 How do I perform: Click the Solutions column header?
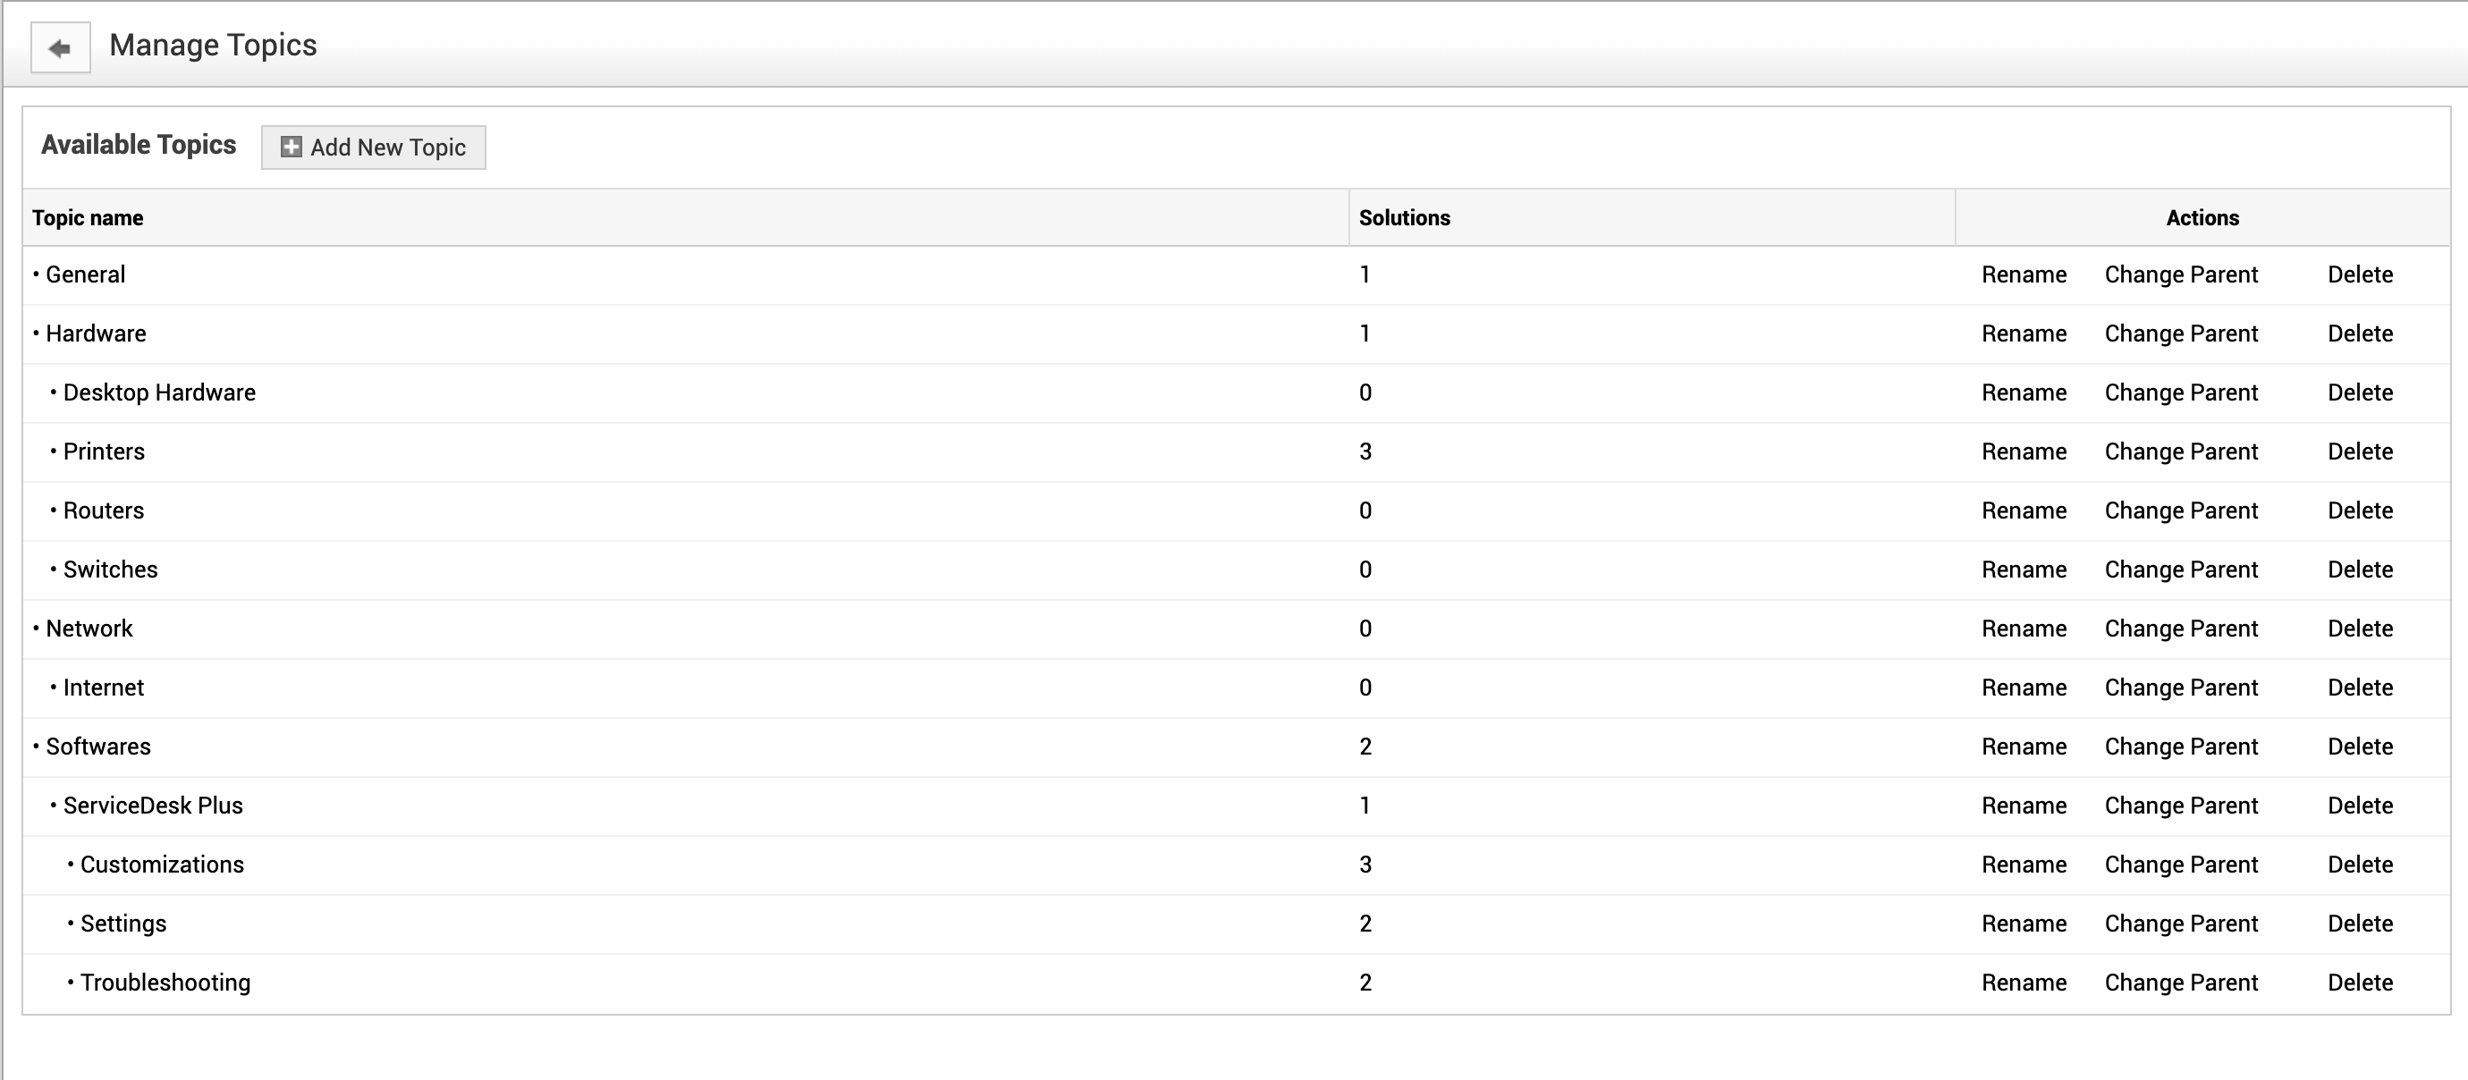point(1404,218)
